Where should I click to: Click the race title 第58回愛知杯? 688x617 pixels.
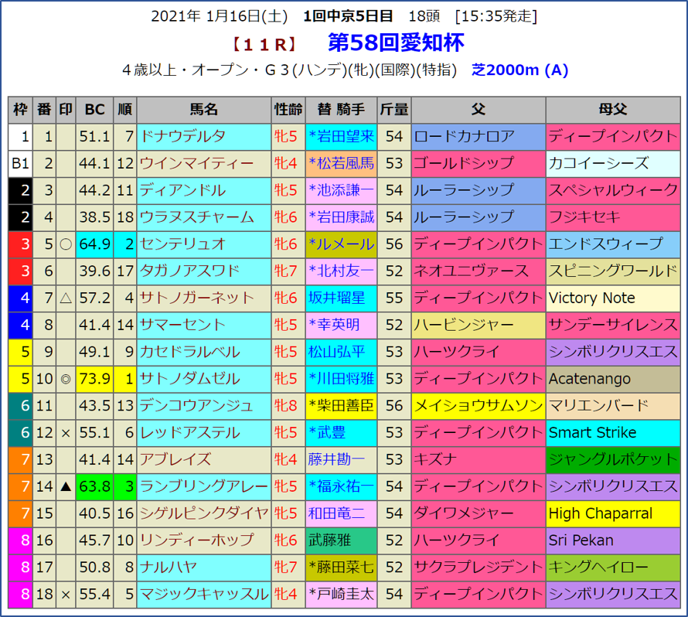[396, 42]
